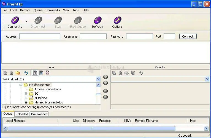
Task: Open the Tools menu
Action: pyautogui.click(x=76, y=10)
